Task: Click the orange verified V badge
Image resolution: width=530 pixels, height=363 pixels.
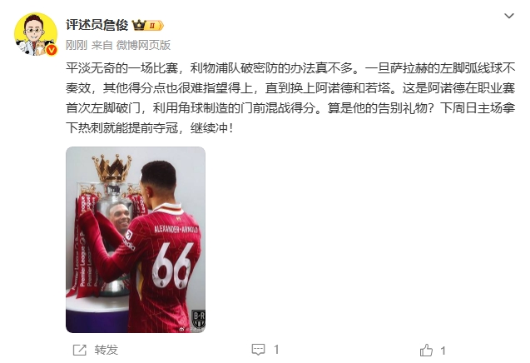Action: 51,51
